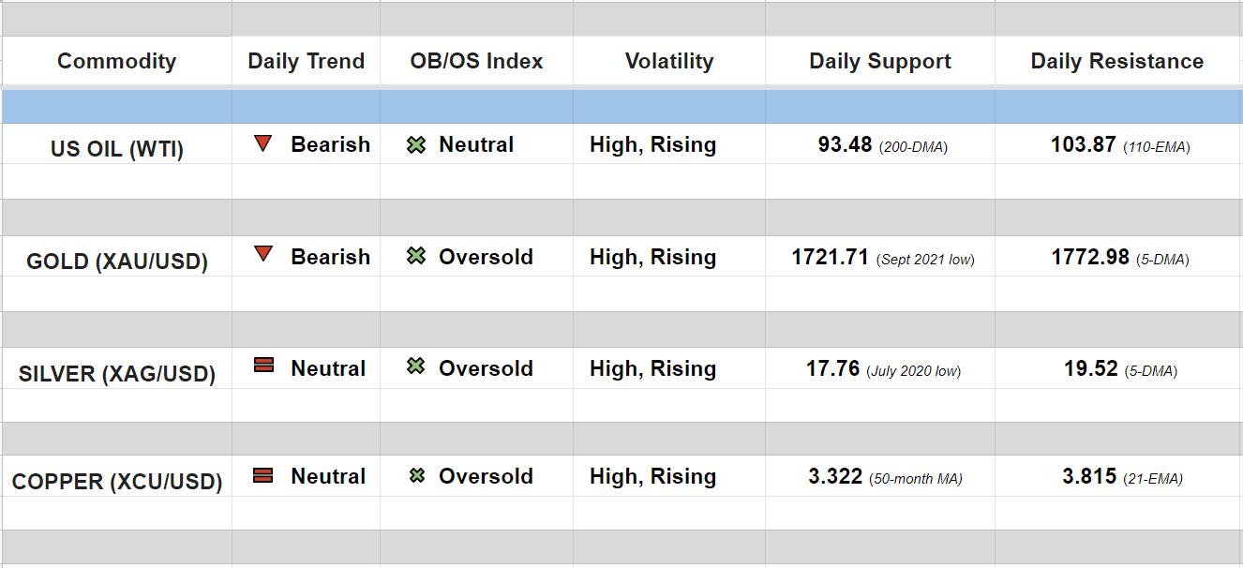
Task: Click the neutral trend icon for Copper
Action: (263, 475)
